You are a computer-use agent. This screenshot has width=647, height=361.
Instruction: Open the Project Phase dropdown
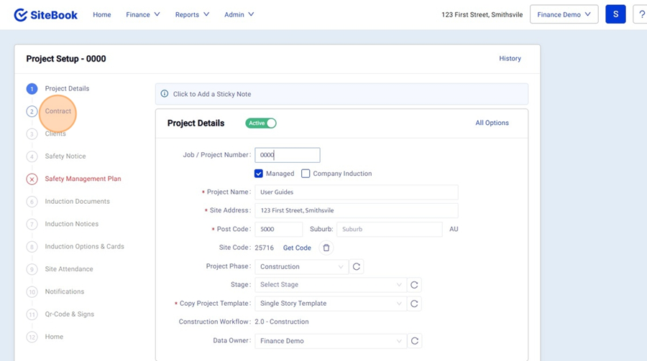(x=301, y=266)
